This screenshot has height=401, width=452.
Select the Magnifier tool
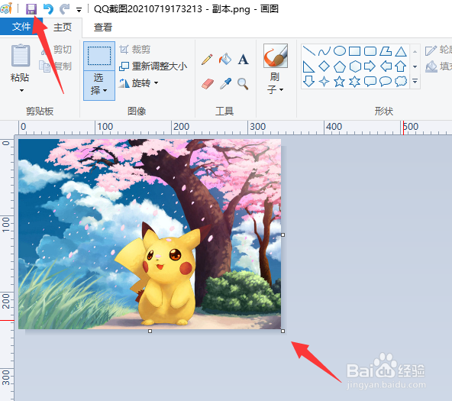tap(243, 84)
